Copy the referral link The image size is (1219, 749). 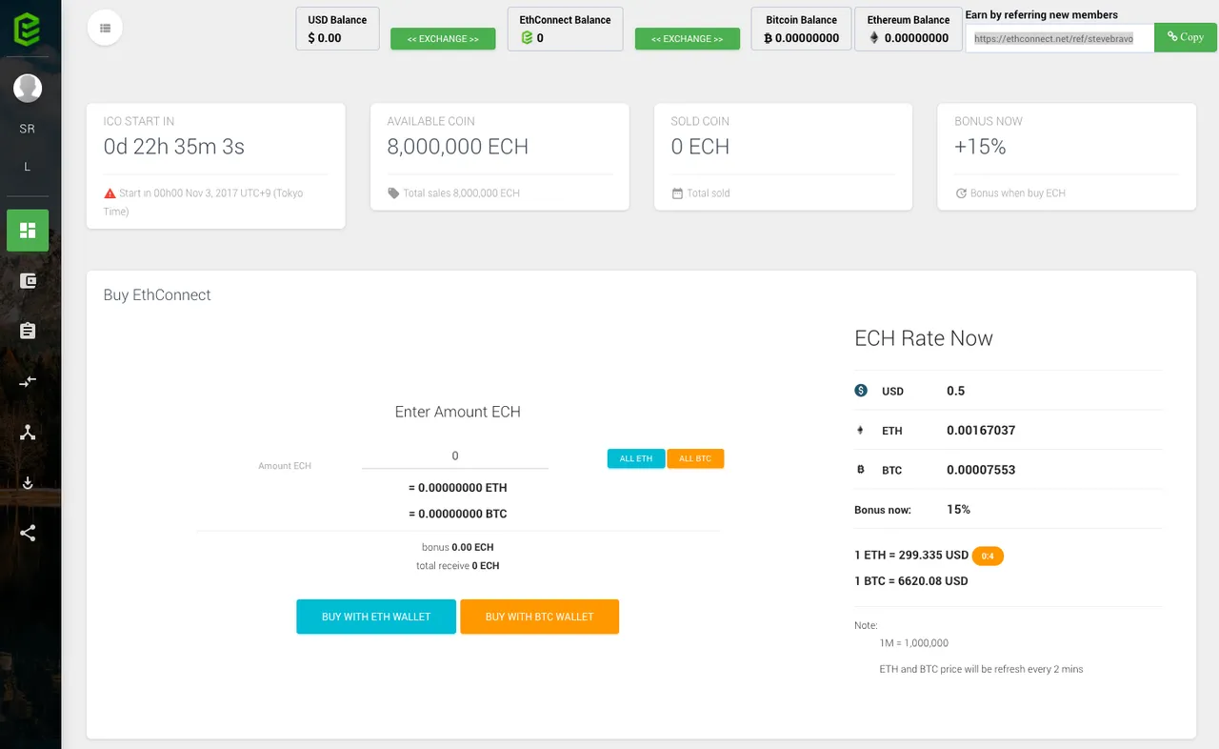[1186, 37]
